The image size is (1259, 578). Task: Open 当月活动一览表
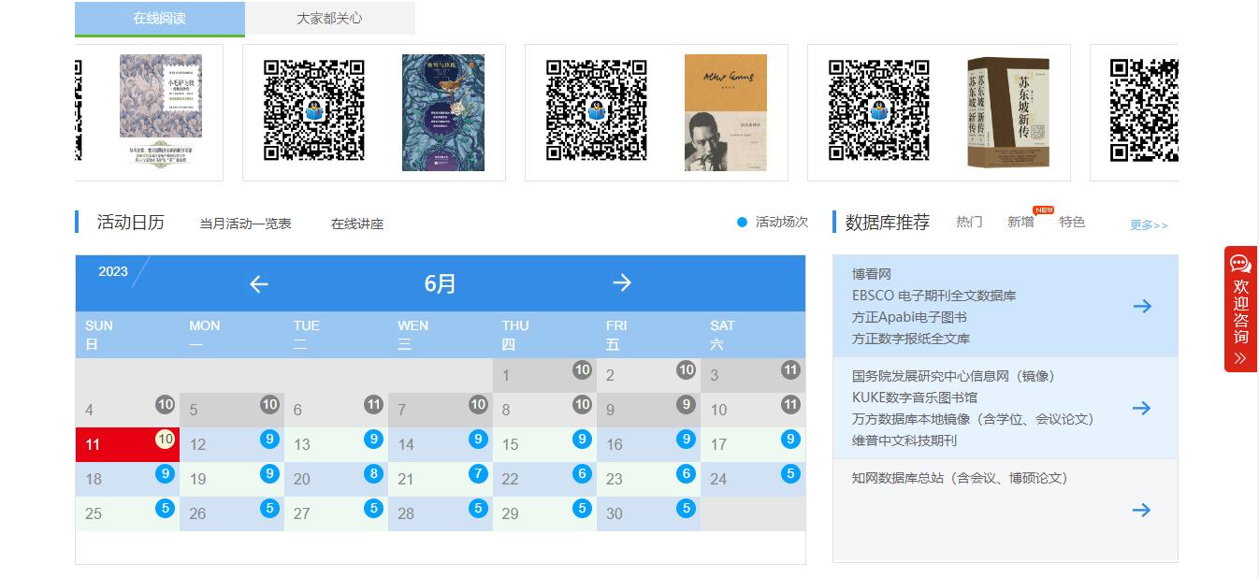[x=243, y=224]
